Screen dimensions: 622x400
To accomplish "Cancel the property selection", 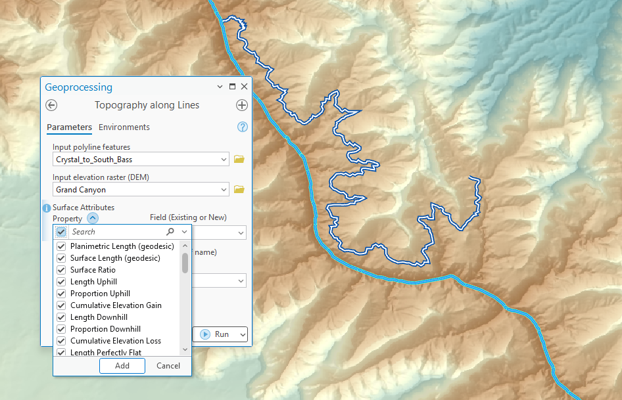I will (x=168, y=365).
